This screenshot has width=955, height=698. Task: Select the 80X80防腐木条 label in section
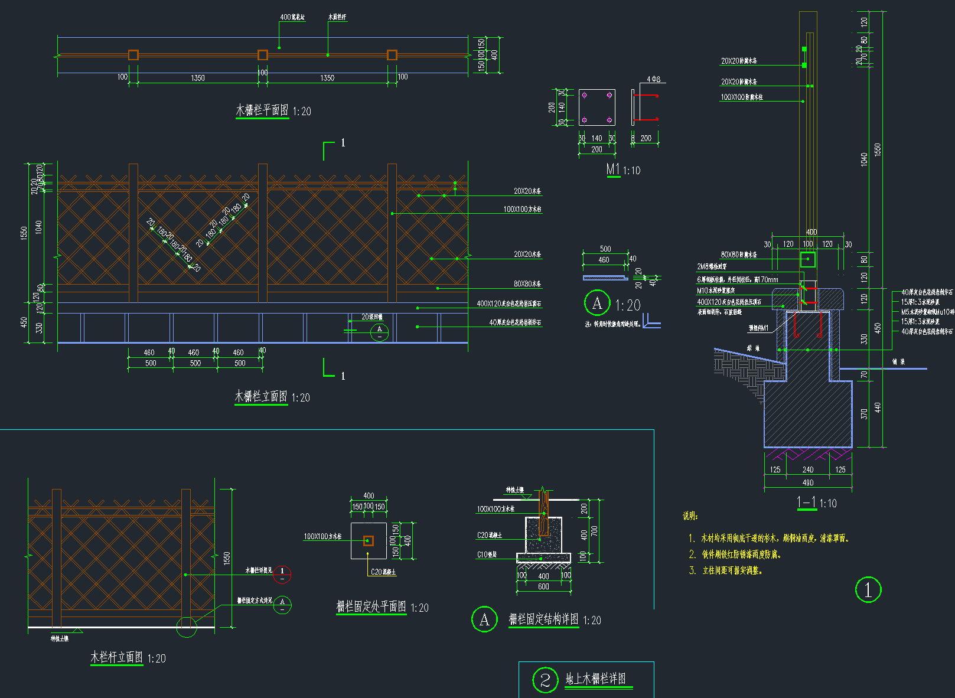point(739,255)
